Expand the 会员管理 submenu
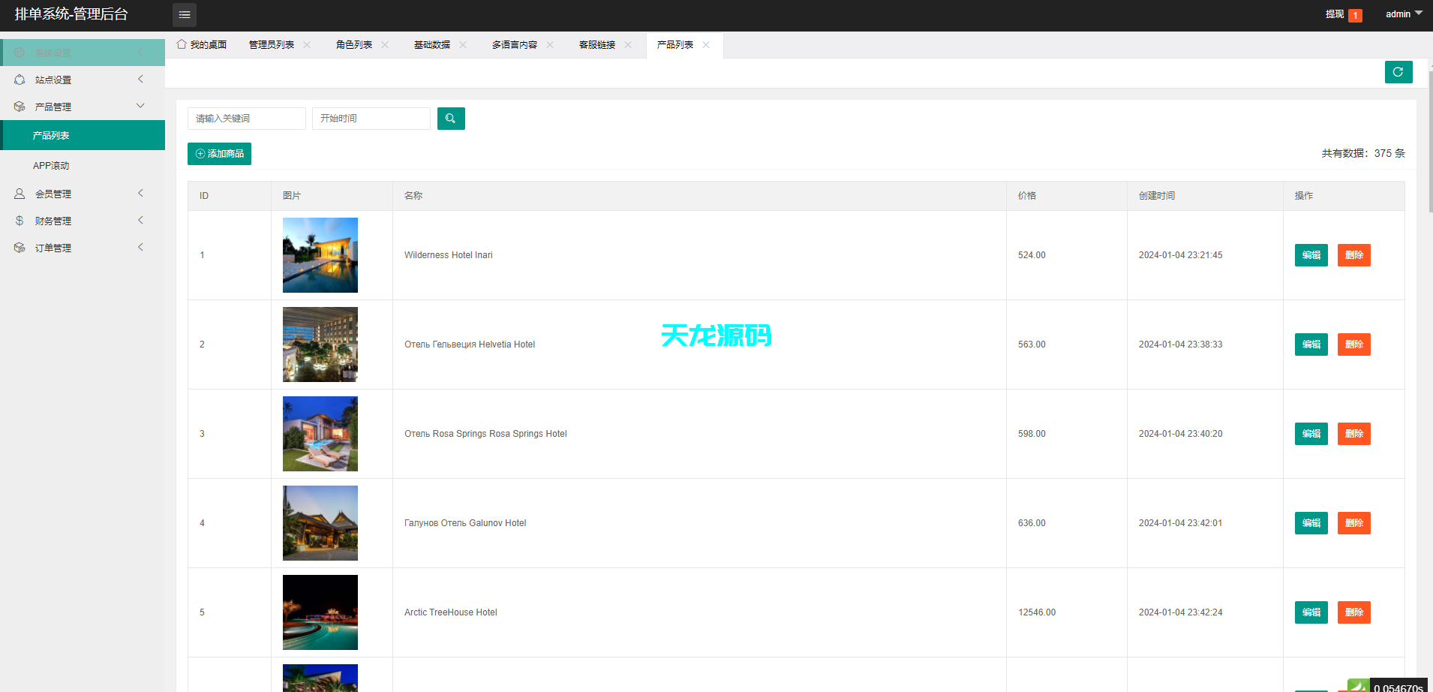This screenshot has width=1433, height=692. (x=140, y=193)
